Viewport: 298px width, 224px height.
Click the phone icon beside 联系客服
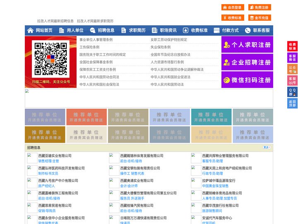click(248, 30)
